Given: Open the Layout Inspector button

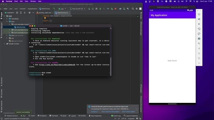Looking at the screenshot, I should click(x=131, y=116).
